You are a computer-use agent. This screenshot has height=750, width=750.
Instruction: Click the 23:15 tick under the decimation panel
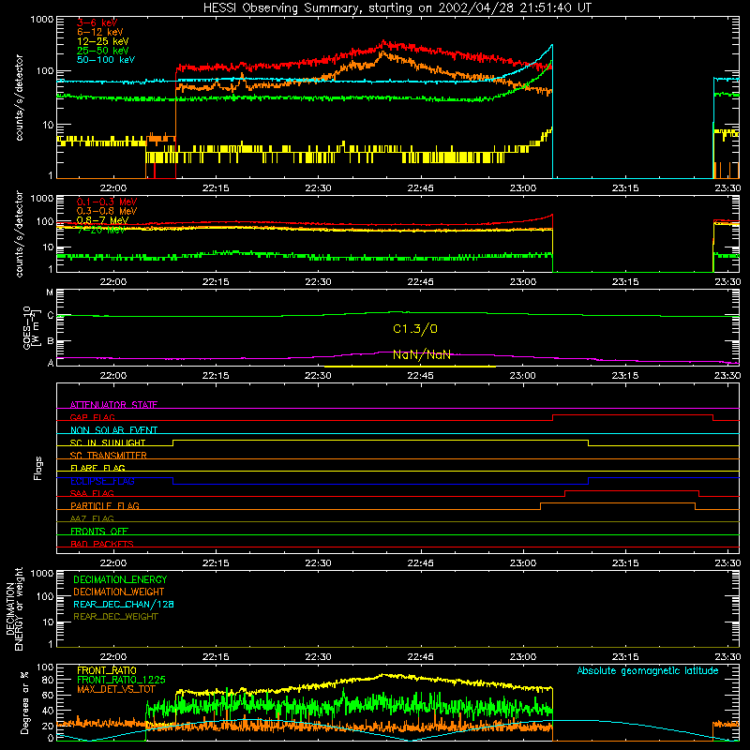click(625, 657)
